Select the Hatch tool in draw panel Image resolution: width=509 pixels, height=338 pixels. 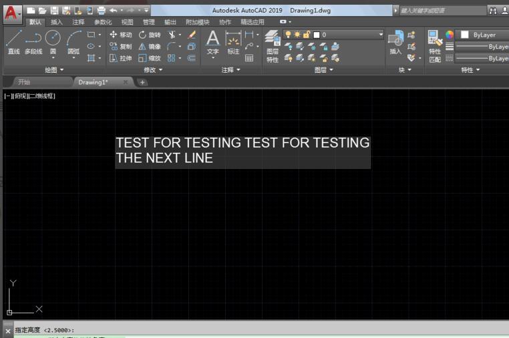pyautogui.click(x=91, y=58)
